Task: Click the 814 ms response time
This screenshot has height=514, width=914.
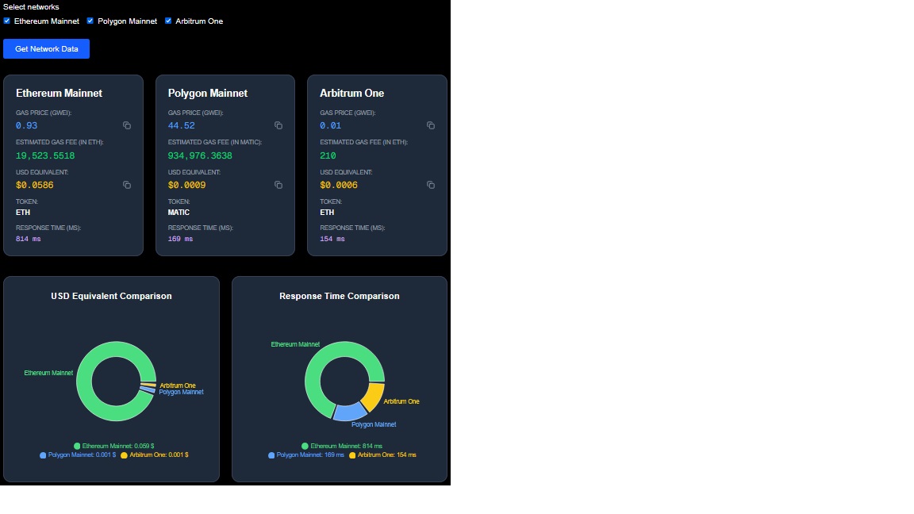Action: click(28, 239)
